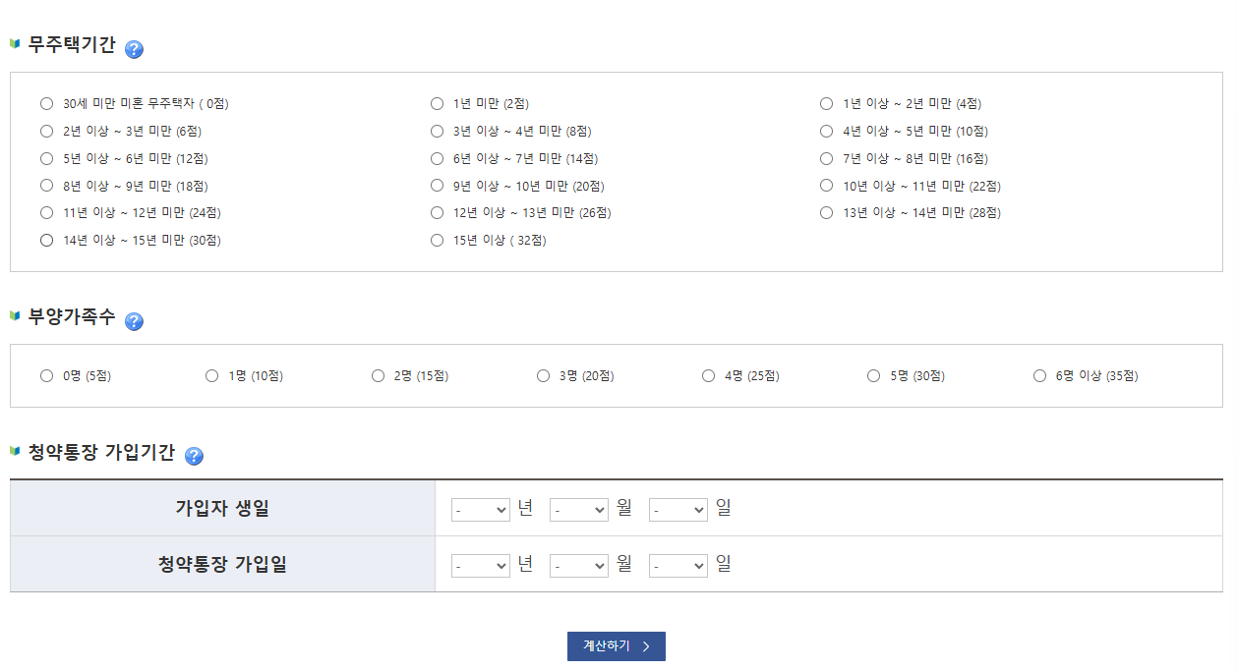Open the 가입자 생일 year dropdown

click(x=480, y=509)
